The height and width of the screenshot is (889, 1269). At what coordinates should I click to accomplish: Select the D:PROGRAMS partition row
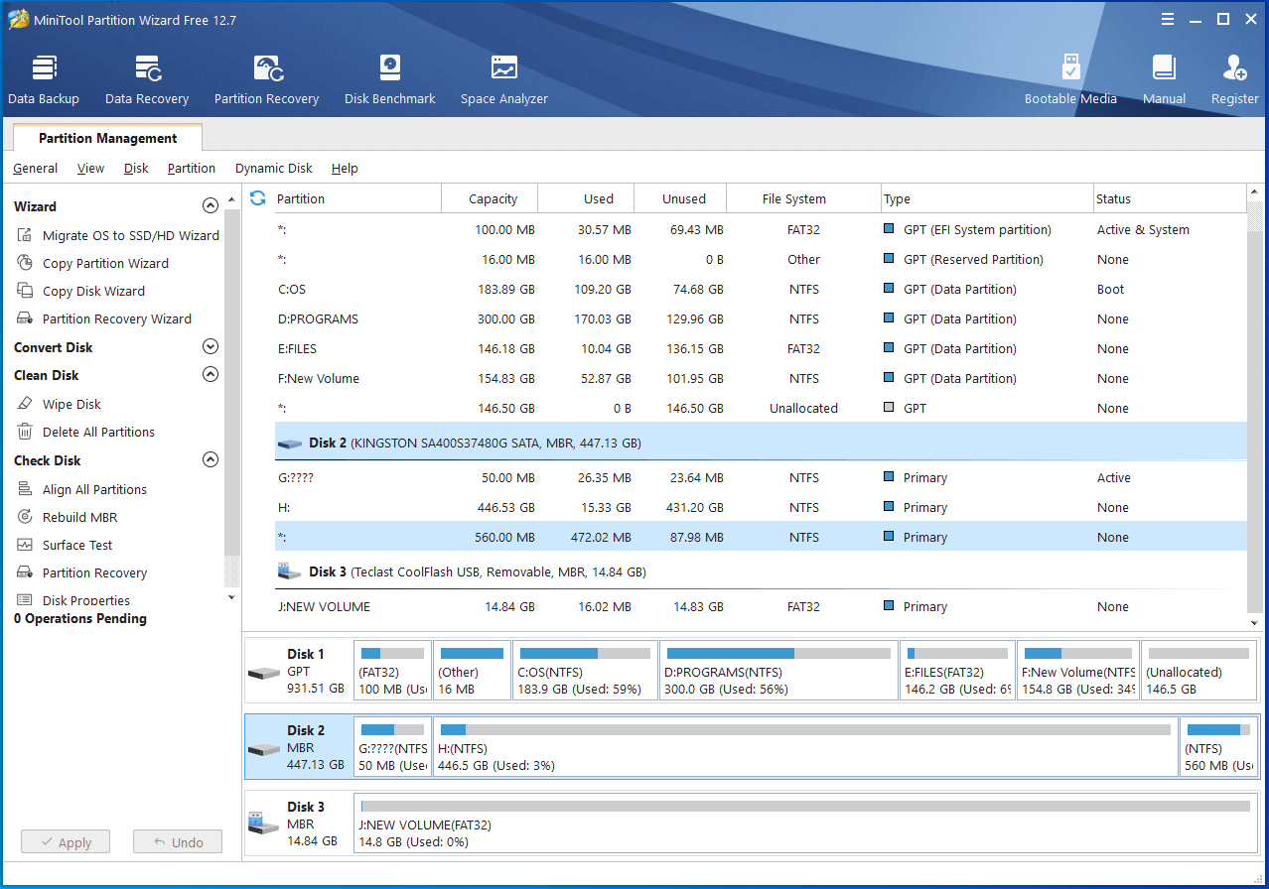tap(761, 318)
